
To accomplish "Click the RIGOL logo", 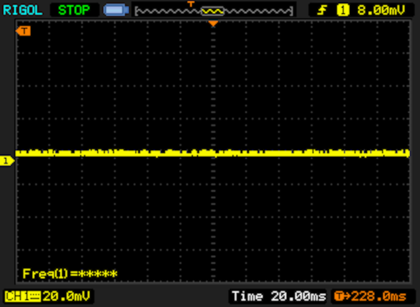I will point(22,10).
